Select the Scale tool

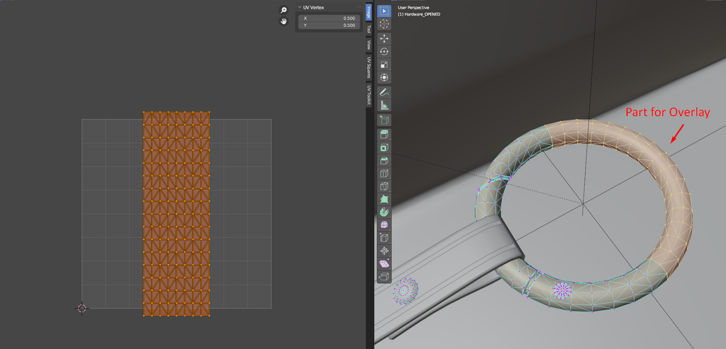point(384,64)
